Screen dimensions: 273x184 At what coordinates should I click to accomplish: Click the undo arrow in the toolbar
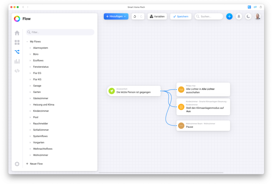(x=135, y=16)
